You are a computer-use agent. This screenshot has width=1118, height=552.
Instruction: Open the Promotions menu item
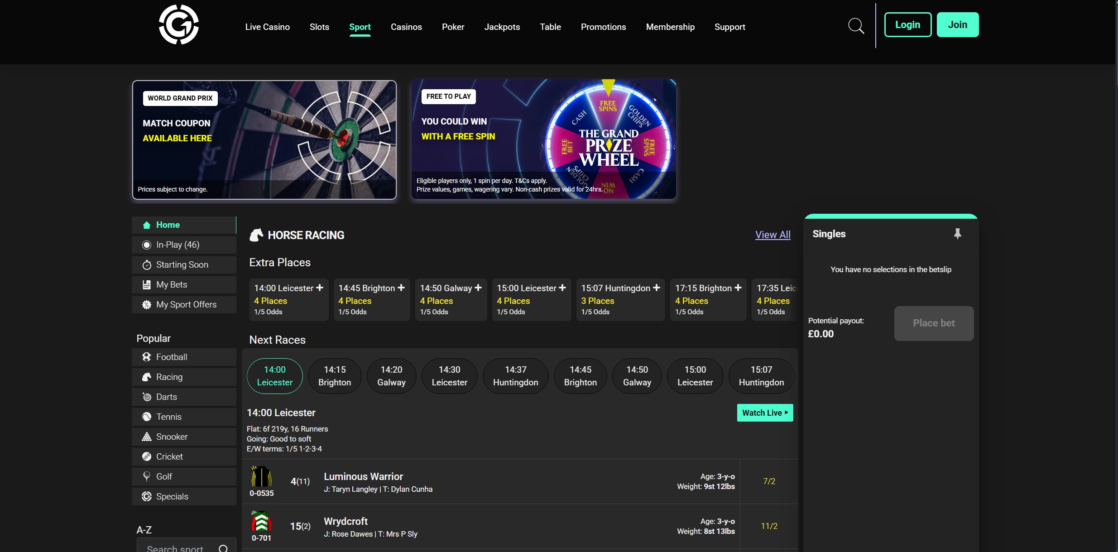(x=603, y=27)
